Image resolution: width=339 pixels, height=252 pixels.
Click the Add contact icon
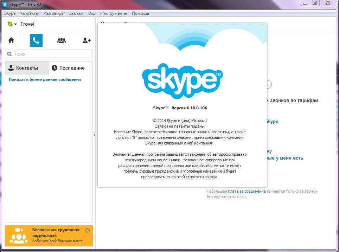click(87, 40)
